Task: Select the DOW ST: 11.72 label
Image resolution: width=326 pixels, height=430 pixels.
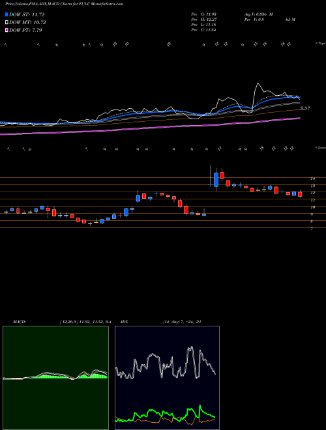Action: coord(27,14)
